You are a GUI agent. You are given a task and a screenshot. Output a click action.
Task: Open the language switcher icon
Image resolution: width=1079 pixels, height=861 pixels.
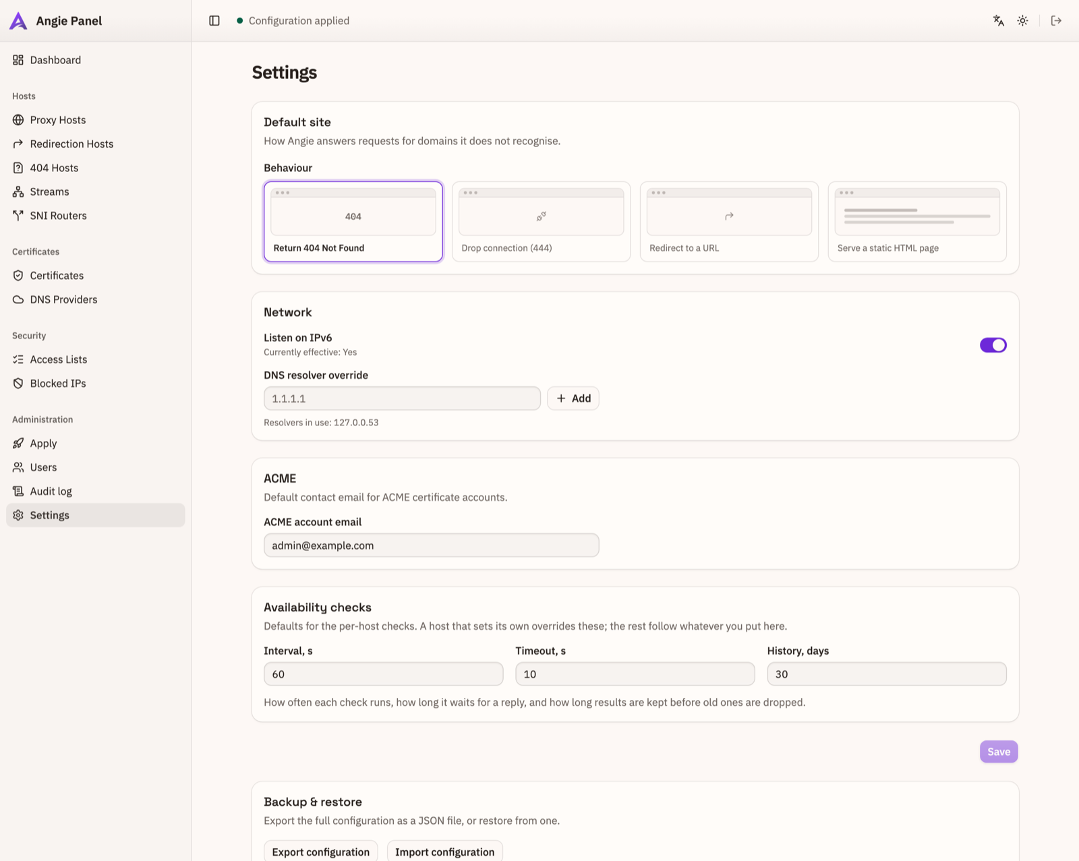coord(999,21)
